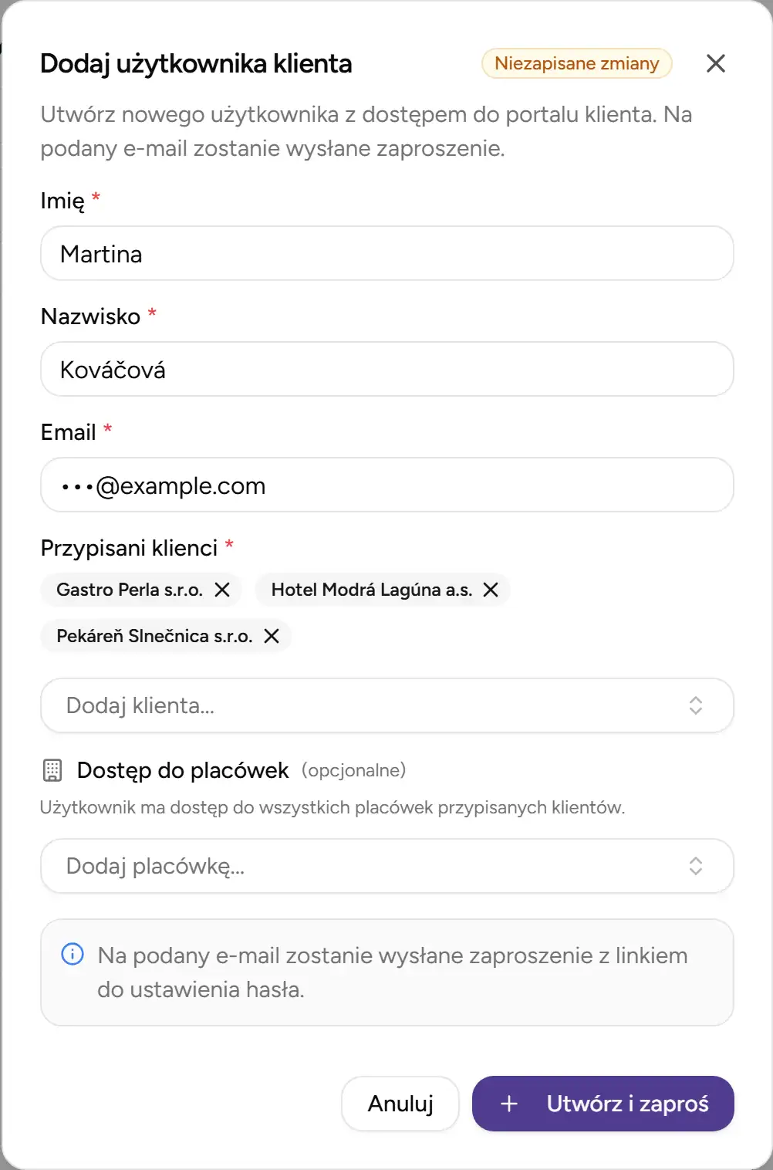Select the Imię input containing Martina

(x=386, y=253)
